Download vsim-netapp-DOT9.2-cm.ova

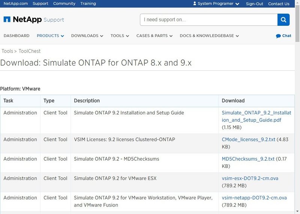(254, 198)
